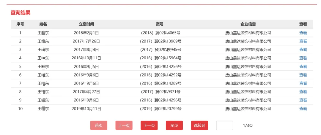View details of case 冀02执14289号
The width and height of the screenshot is (321, 135).
tap(303, 83)
